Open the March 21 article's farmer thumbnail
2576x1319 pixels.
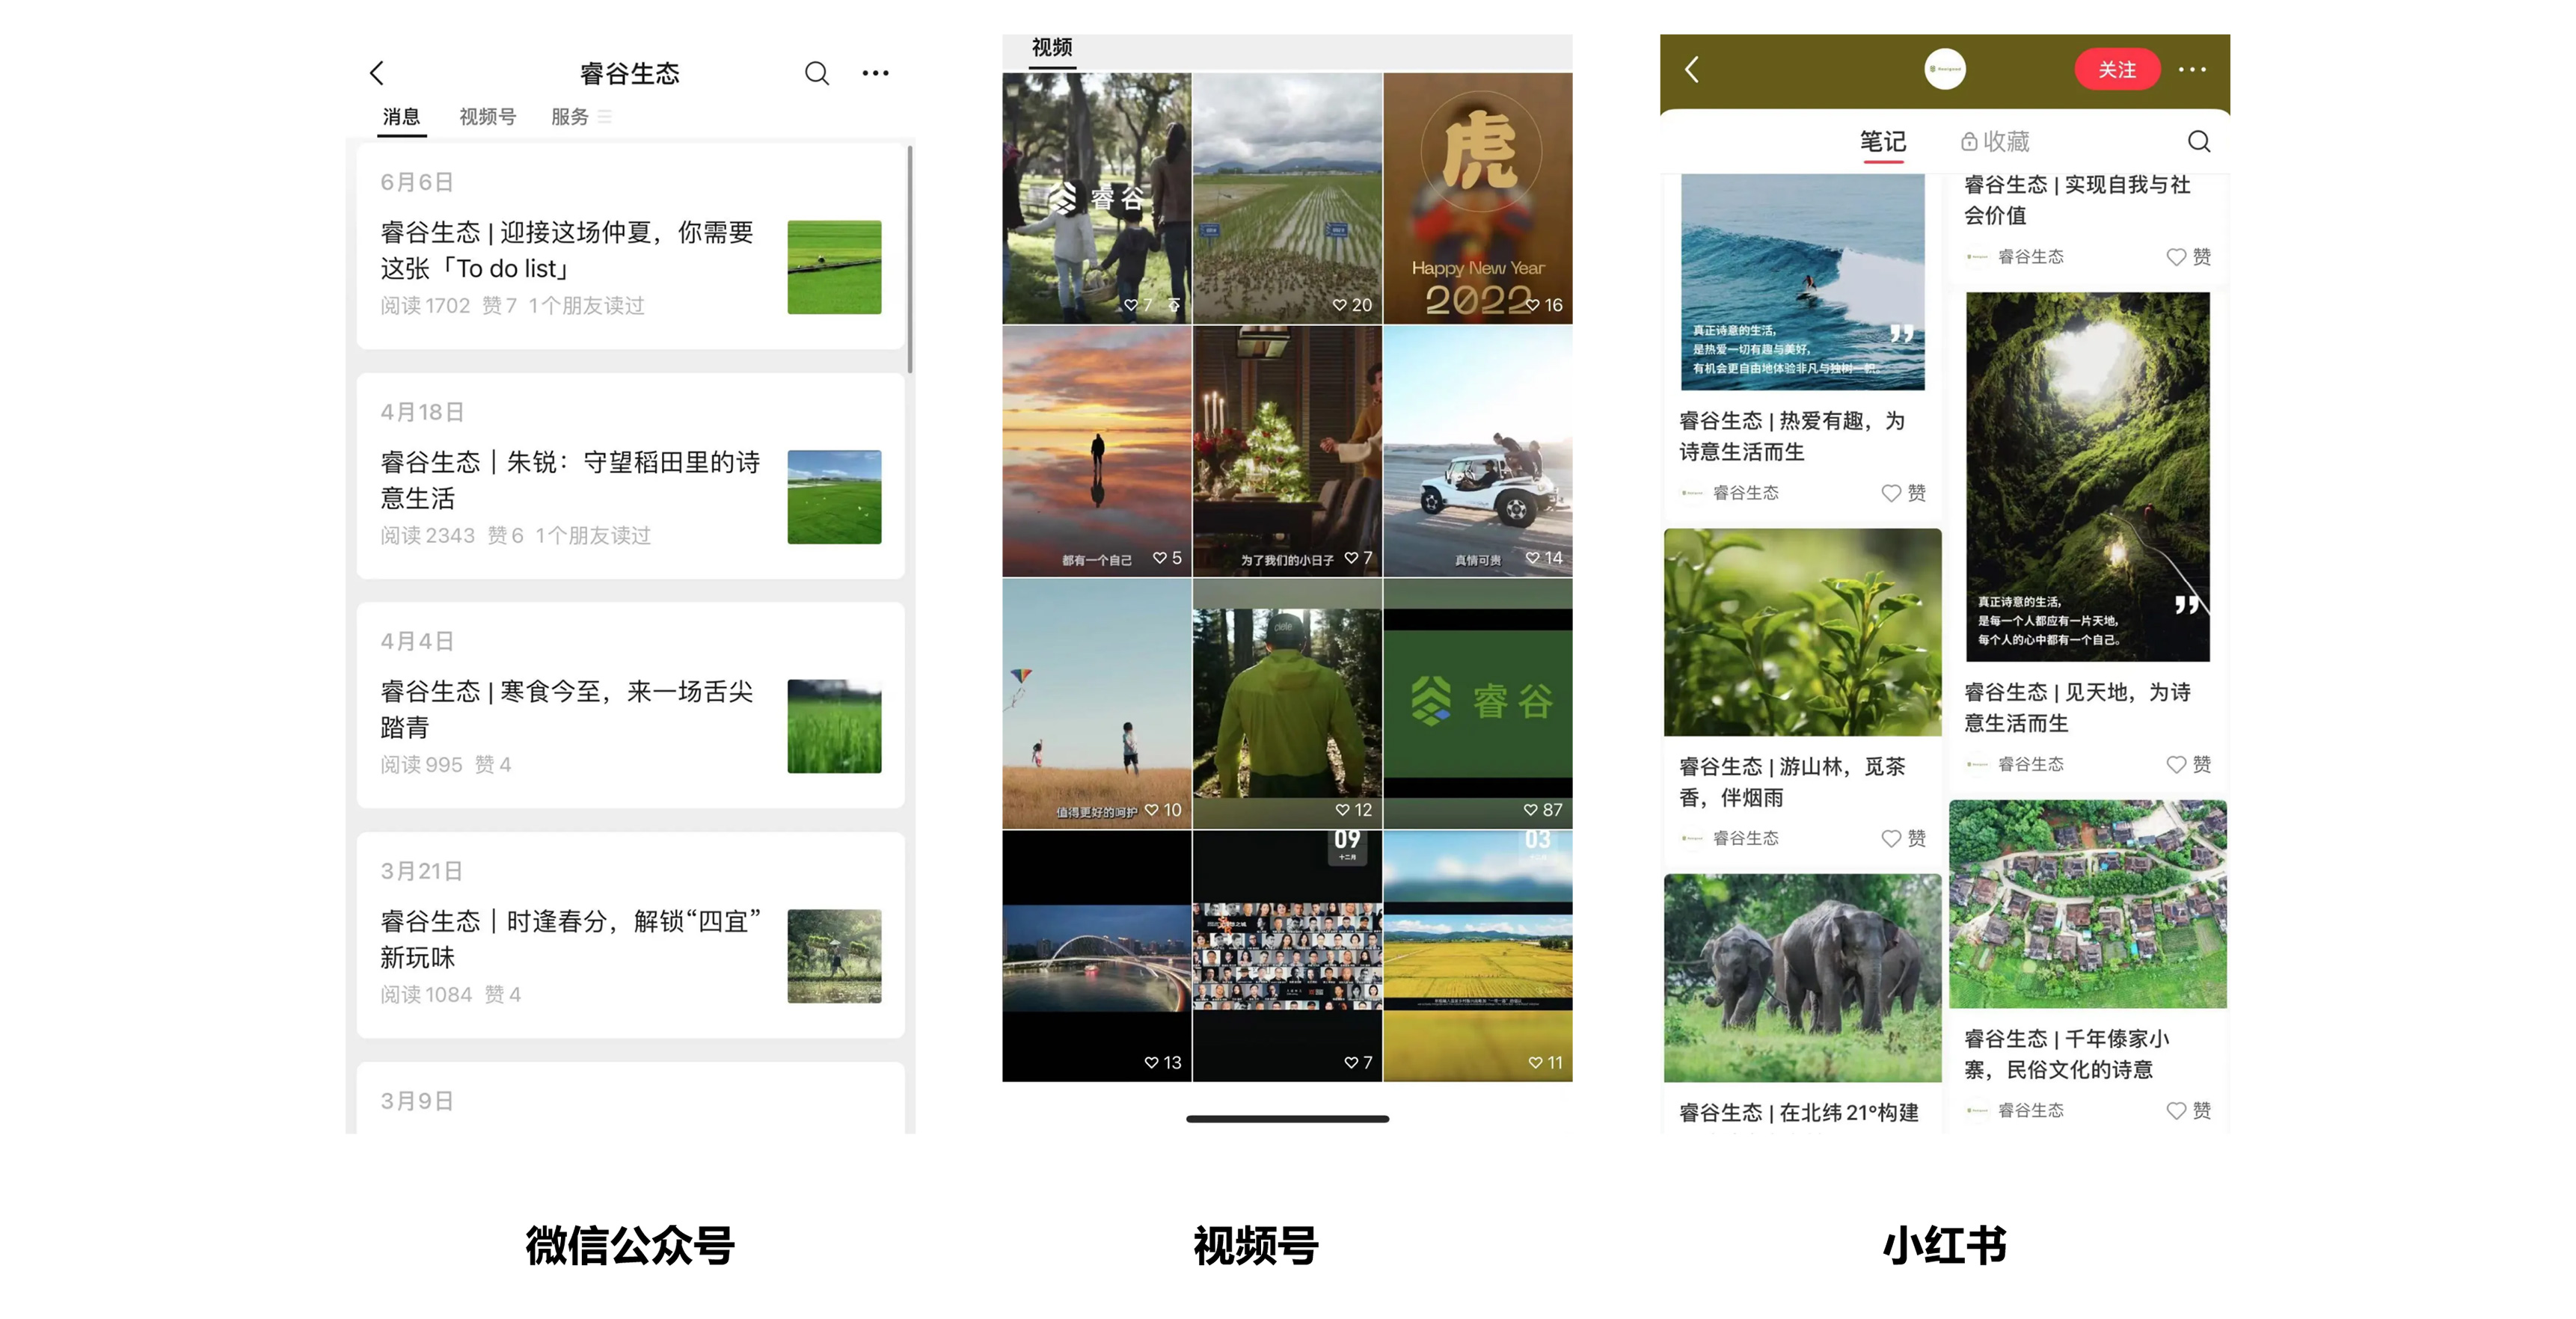tap(834, 956)
